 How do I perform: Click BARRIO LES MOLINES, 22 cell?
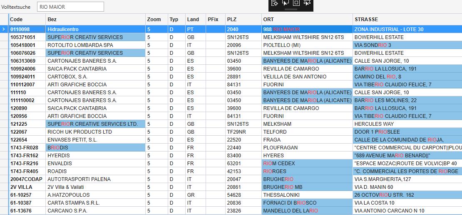407,100
